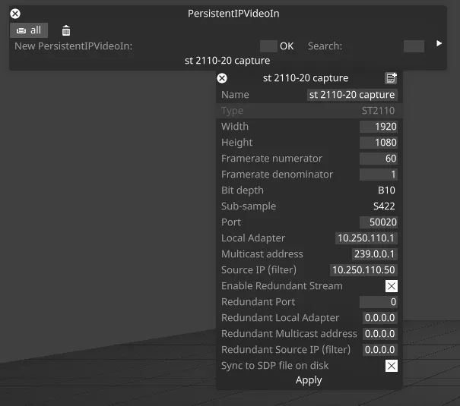Open the Sub-sample S422 dropdown
Image resolution: width=460 pixels, height=406 pixels.
(384, 206)
